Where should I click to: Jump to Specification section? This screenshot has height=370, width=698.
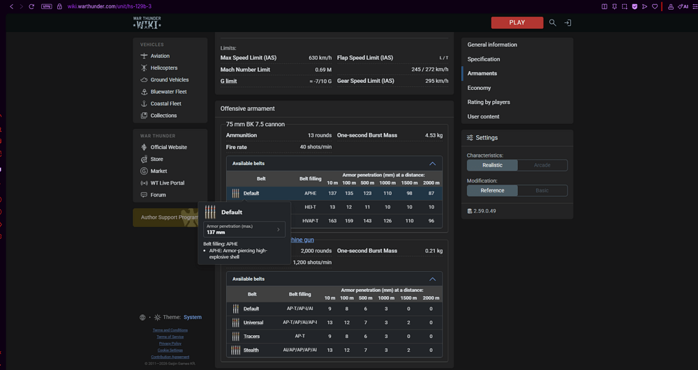(484, 59)
